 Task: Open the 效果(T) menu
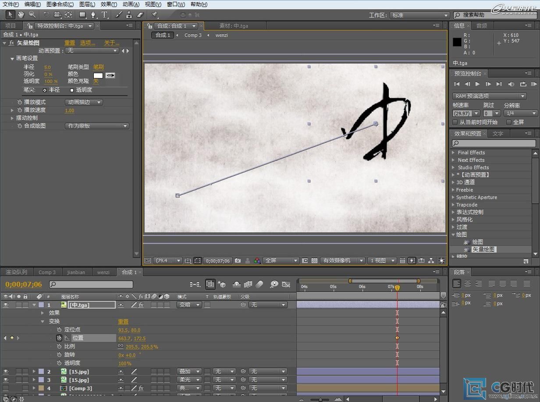(x=108, y=4)
